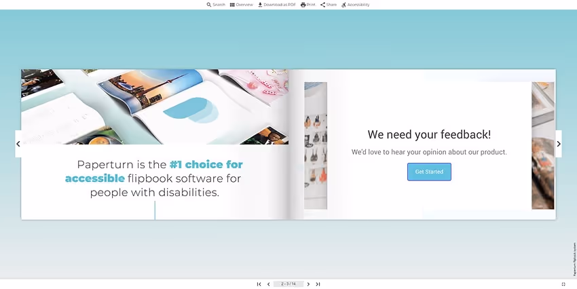
Task: Jump to first page icon in bottom bar
Action: (x=259, y=284)
